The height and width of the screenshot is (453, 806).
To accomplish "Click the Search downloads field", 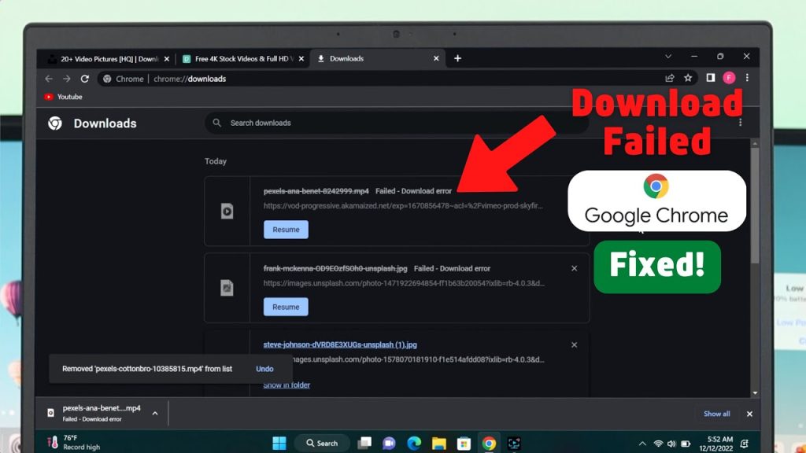I will click(x=394, y=123).
